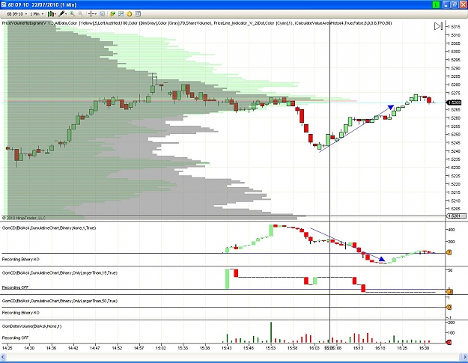Click the orange 0 marker in third GomCD pane
Screen dimensions: 468x363
449,307
